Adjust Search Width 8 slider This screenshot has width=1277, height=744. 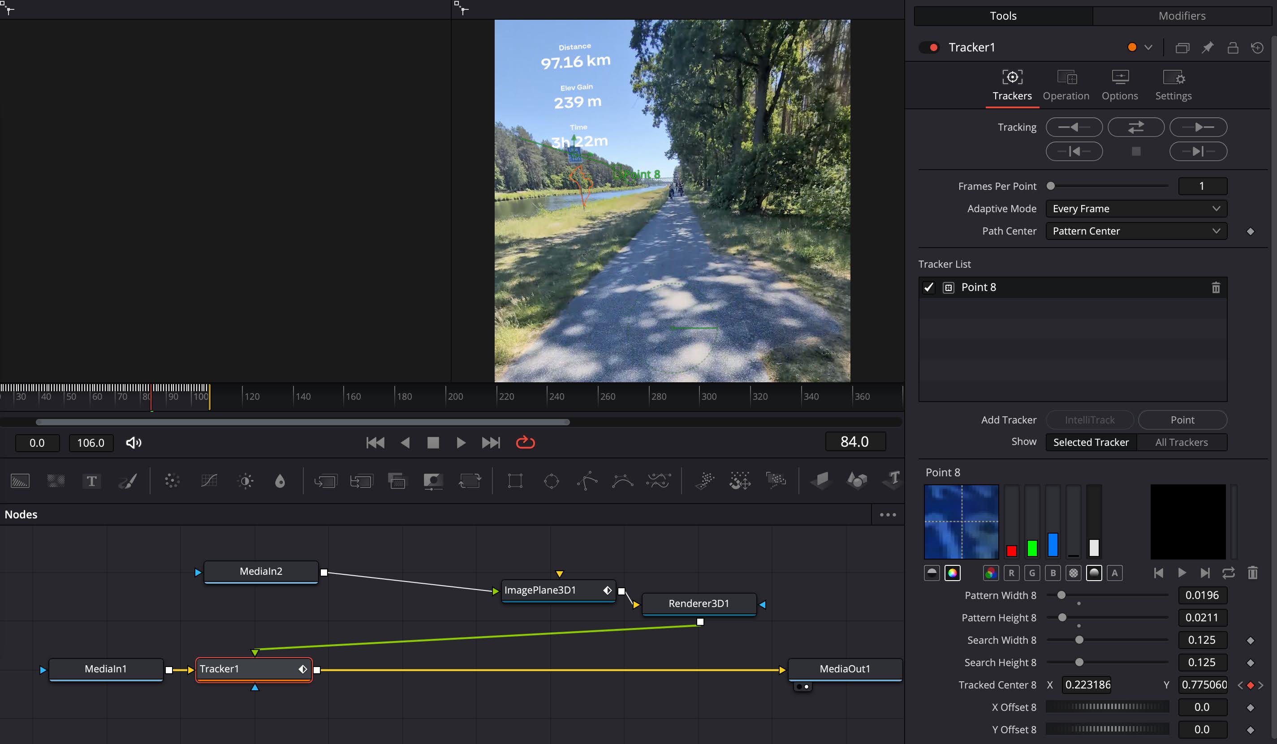click(x=1079, y=640)
